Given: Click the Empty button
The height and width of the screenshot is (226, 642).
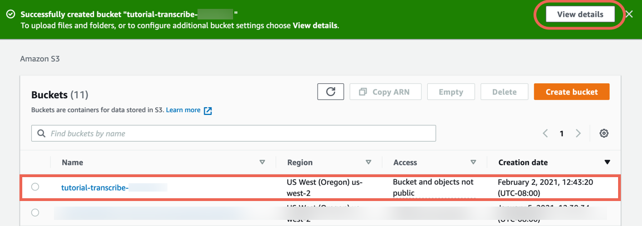Looking at the screenshot, I should (451, 92).
